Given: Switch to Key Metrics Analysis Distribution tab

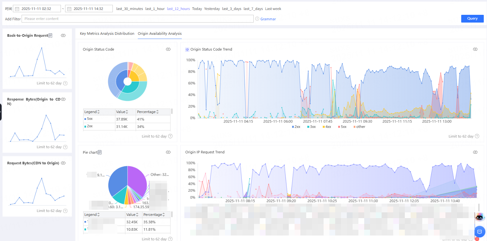Looking at the screenshot, I should [107, 34].
